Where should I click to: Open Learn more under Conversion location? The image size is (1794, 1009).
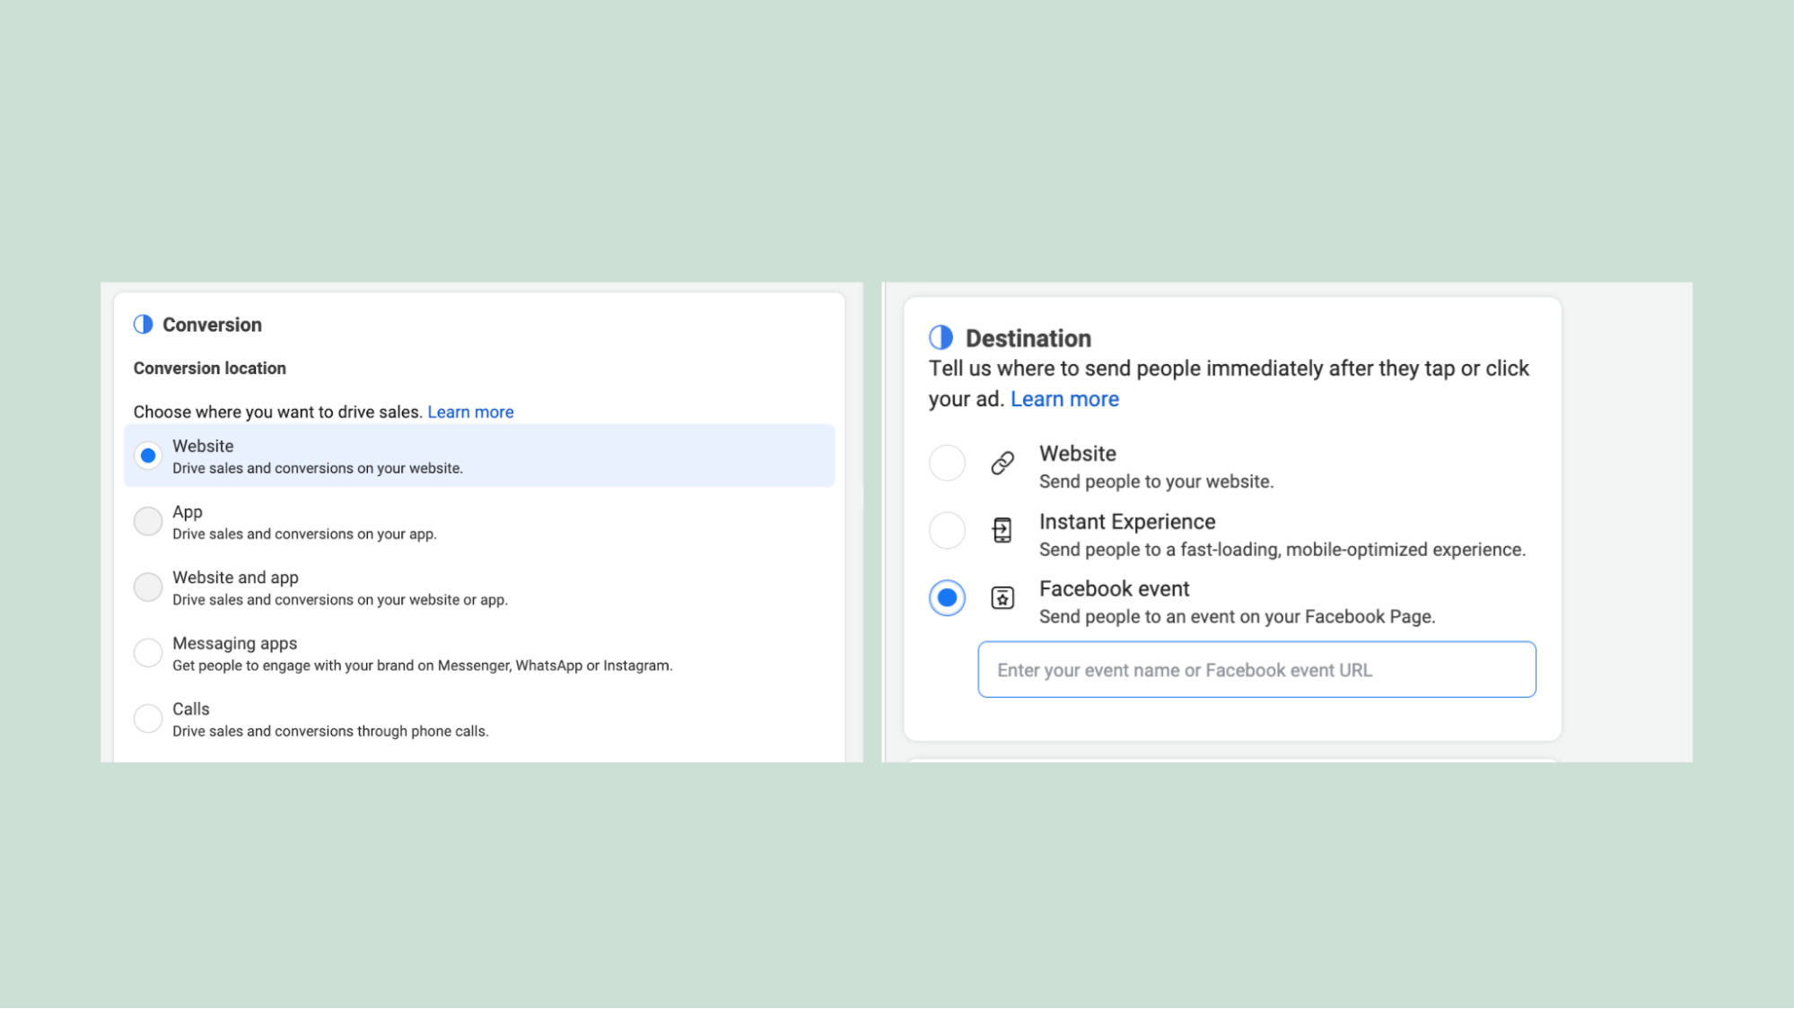470,411
